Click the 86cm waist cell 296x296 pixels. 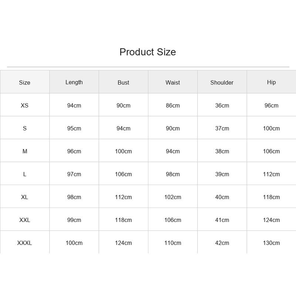pyautogui.click(x=173, y=105)
